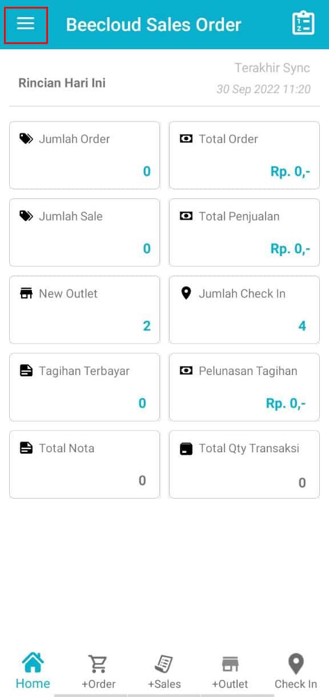Tap the box icon beside Total Qty Transaksi
This screenshot has height=697, width=329.
pyautogui.click(x=186, y=448)
